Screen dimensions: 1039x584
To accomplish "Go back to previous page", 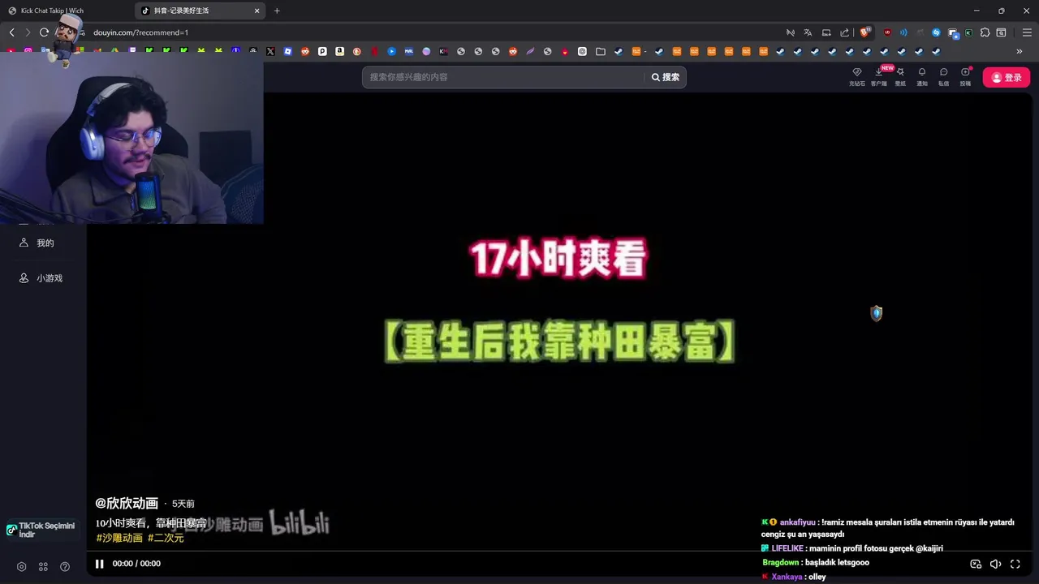I will (11, 32).
